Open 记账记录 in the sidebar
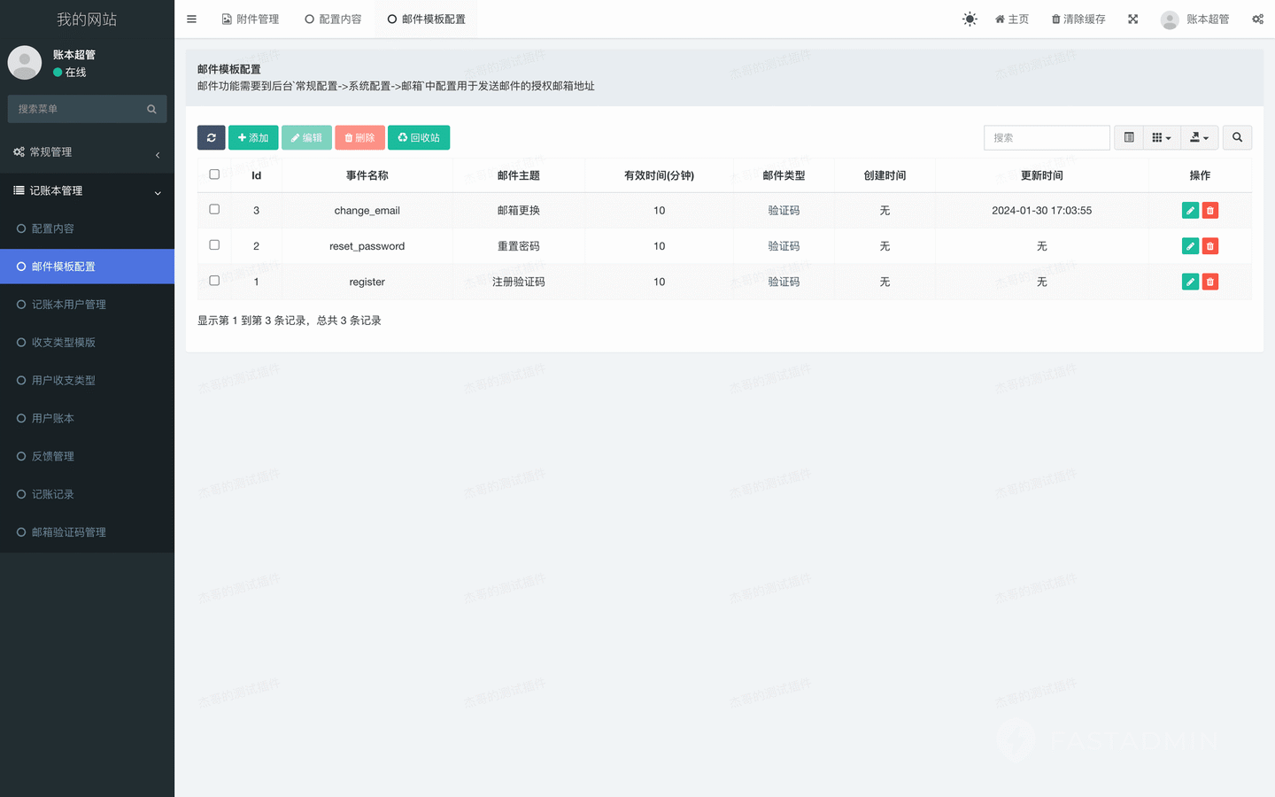Viewport: 1275px width, 797px height. pyautogui.click(x=53, y=494)
